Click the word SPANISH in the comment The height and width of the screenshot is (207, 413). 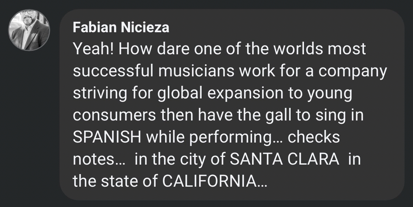click(x=107, y=137)
